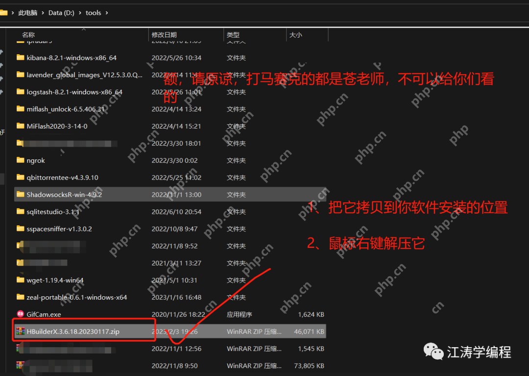529x376 pixels.
Task: Click the wget-1.19.4-win64 folder icon
Action: click(20, 280)
